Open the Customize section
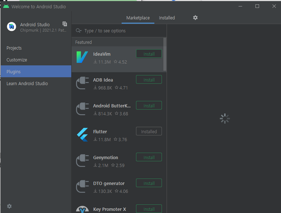 [36, 60]
